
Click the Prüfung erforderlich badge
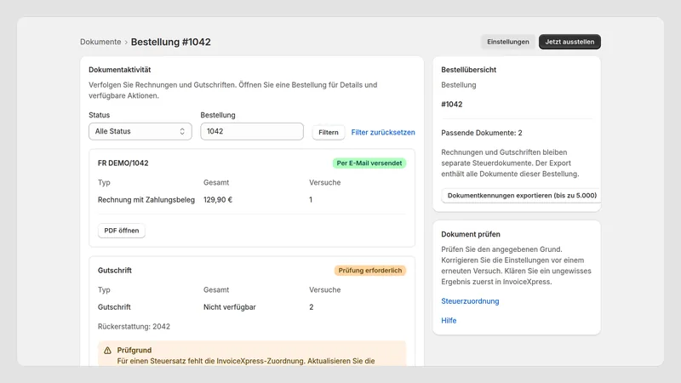[x=370, y=271]
